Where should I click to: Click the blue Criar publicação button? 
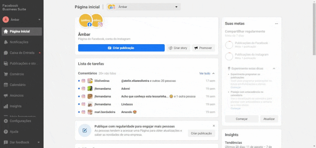(121, 48)
